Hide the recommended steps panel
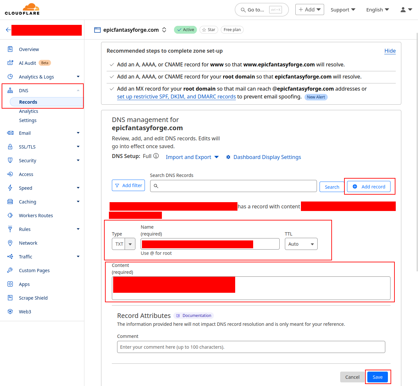418x386 pixels. pos(390,51)
